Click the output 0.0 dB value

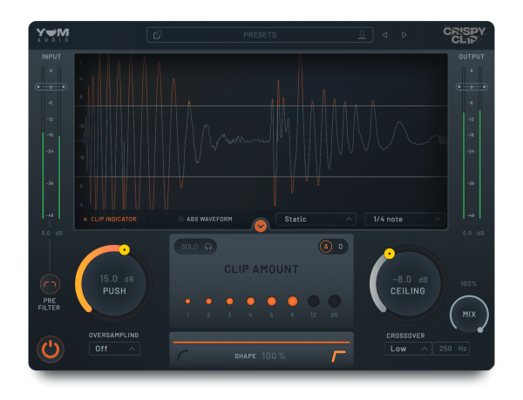(473, 234)
